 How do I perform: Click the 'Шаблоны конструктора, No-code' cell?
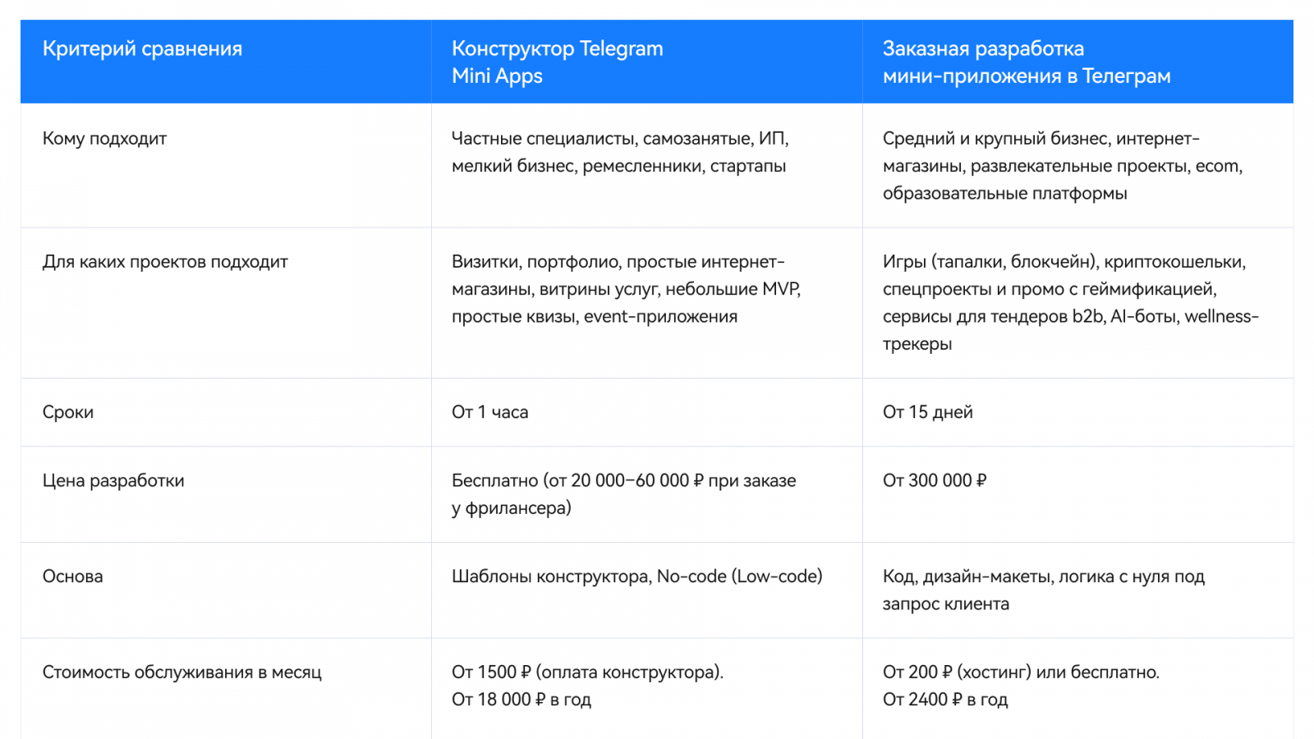tap(636, 576)
